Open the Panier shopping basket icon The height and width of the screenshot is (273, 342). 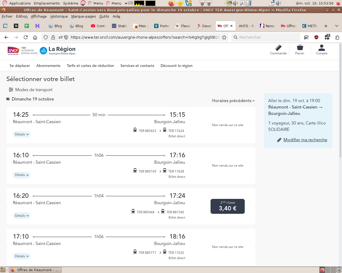pos(300,50)
